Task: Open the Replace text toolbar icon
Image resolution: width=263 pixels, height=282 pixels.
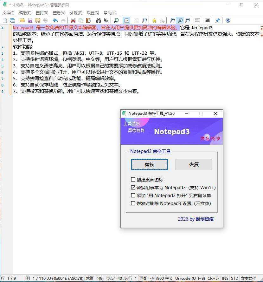Action: 106,20
